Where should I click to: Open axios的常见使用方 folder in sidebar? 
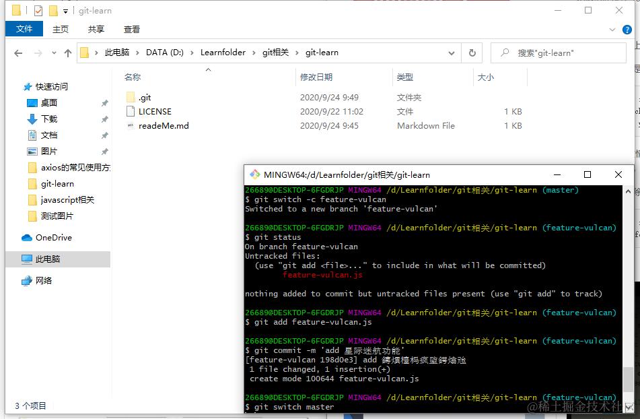75,168
